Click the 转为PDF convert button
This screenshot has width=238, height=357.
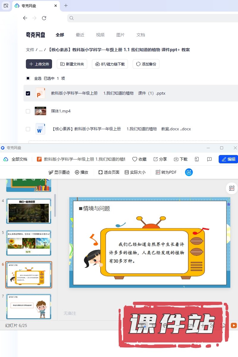[166, 172]
